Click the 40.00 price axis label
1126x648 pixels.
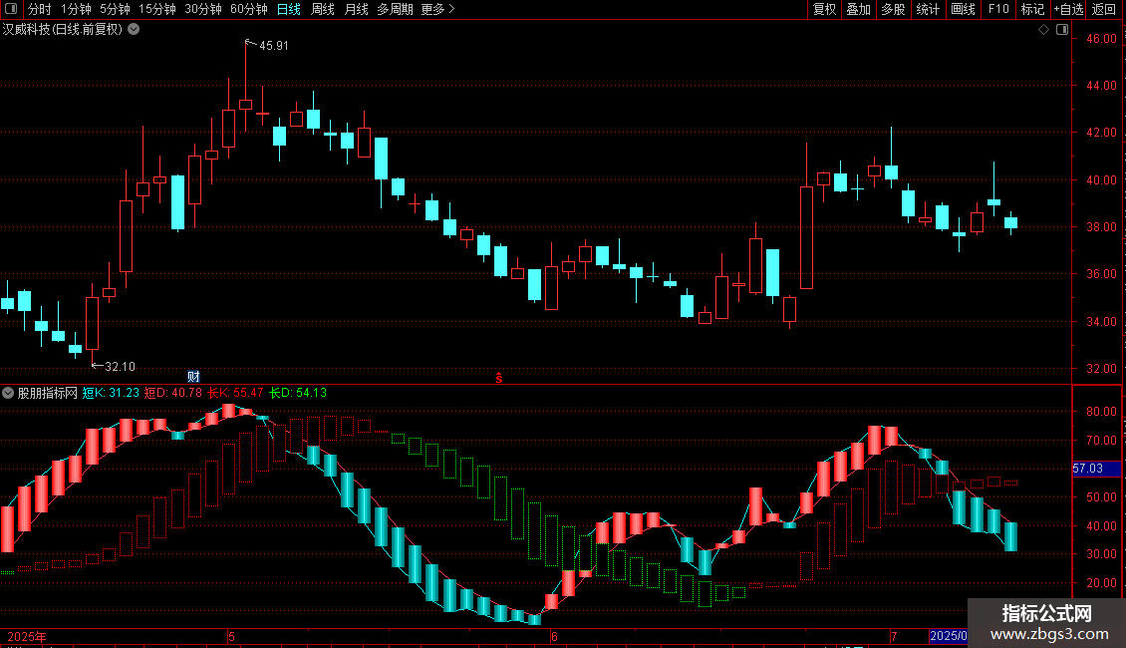pyautogui.click(x=1101, y=180)
